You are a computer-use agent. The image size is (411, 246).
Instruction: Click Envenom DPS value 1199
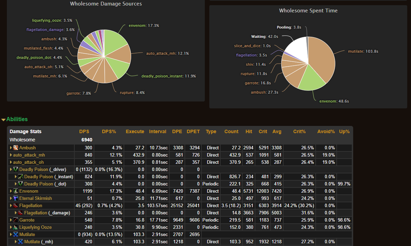87,191
